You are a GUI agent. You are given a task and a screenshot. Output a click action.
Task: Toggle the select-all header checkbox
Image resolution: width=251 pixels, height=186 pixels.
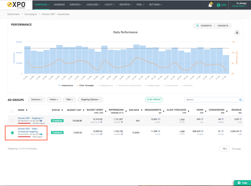(x=12, y=111)
